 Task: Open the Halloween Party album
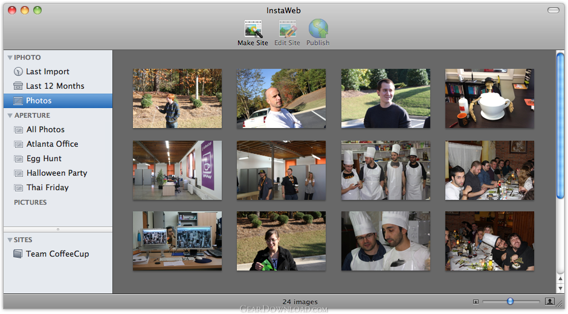(58, 173)
